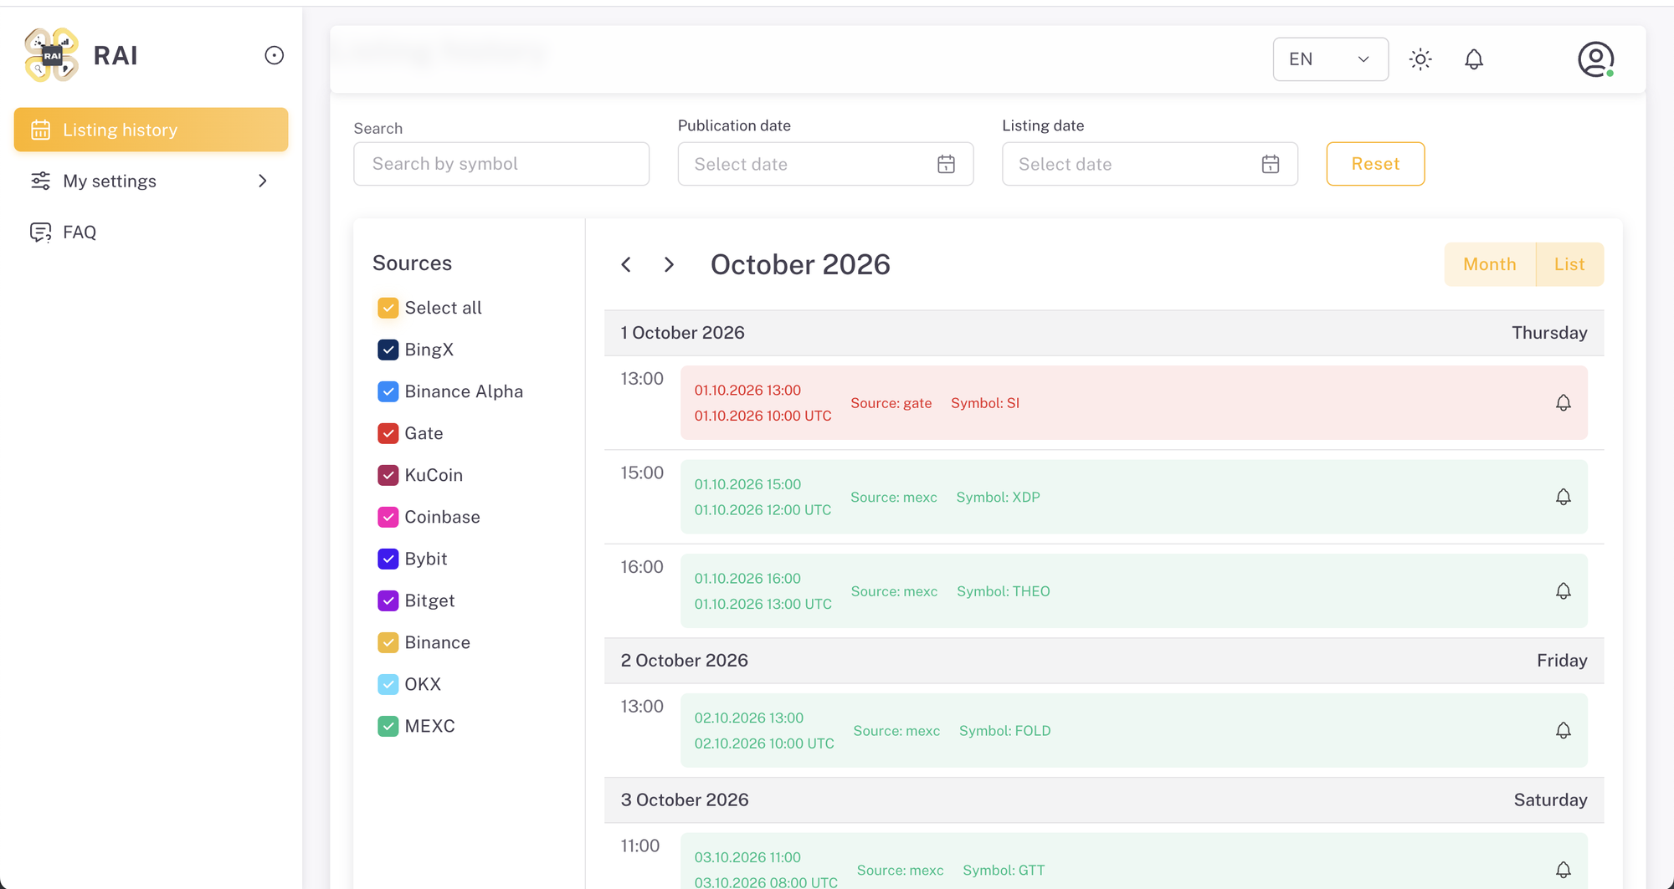Click the RAI logo image

tap(52, 55)
